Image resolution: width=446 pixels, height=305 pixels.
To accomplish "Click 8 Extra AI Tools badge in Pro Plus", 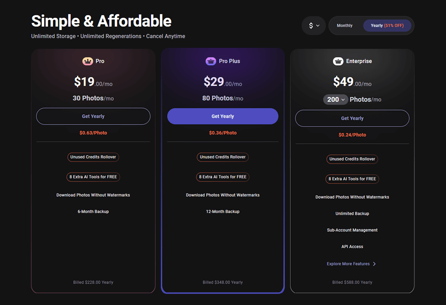I will (223, 177).
